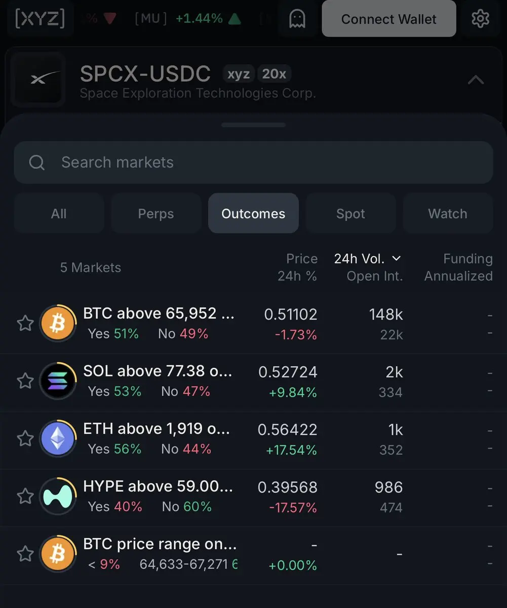This screenshot has width=507, height=608.
Task: Switch to the Spot tab
Action: click(350, 213)
